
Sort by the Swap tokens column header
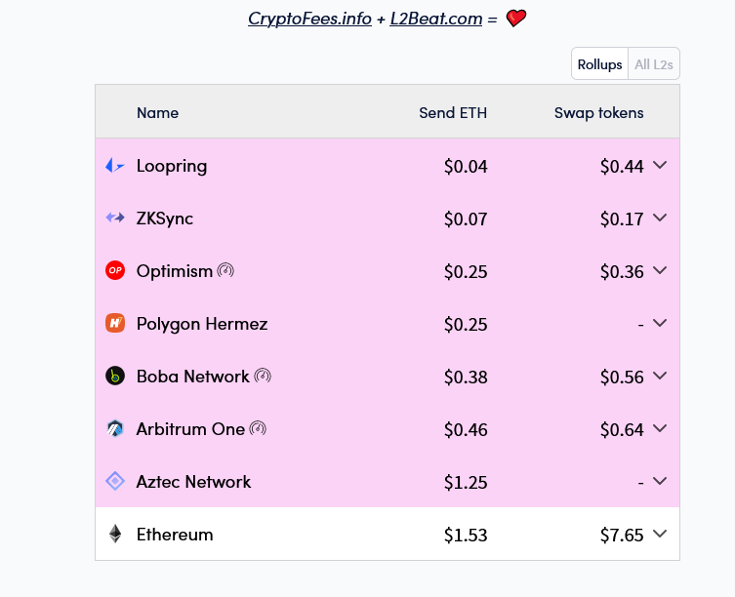point(598,113)
